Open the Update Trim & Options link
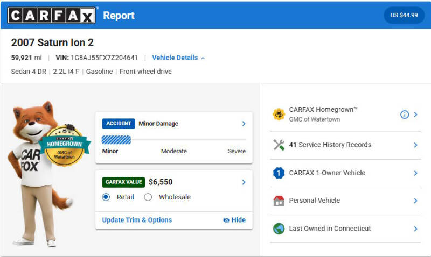This screenshot has height=257, width=431. [x=137, y=220]
